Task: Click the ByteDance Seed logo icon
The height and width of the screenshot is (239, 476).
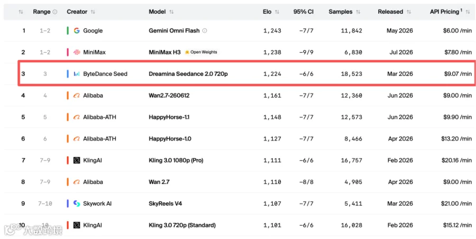Action: 77,74
